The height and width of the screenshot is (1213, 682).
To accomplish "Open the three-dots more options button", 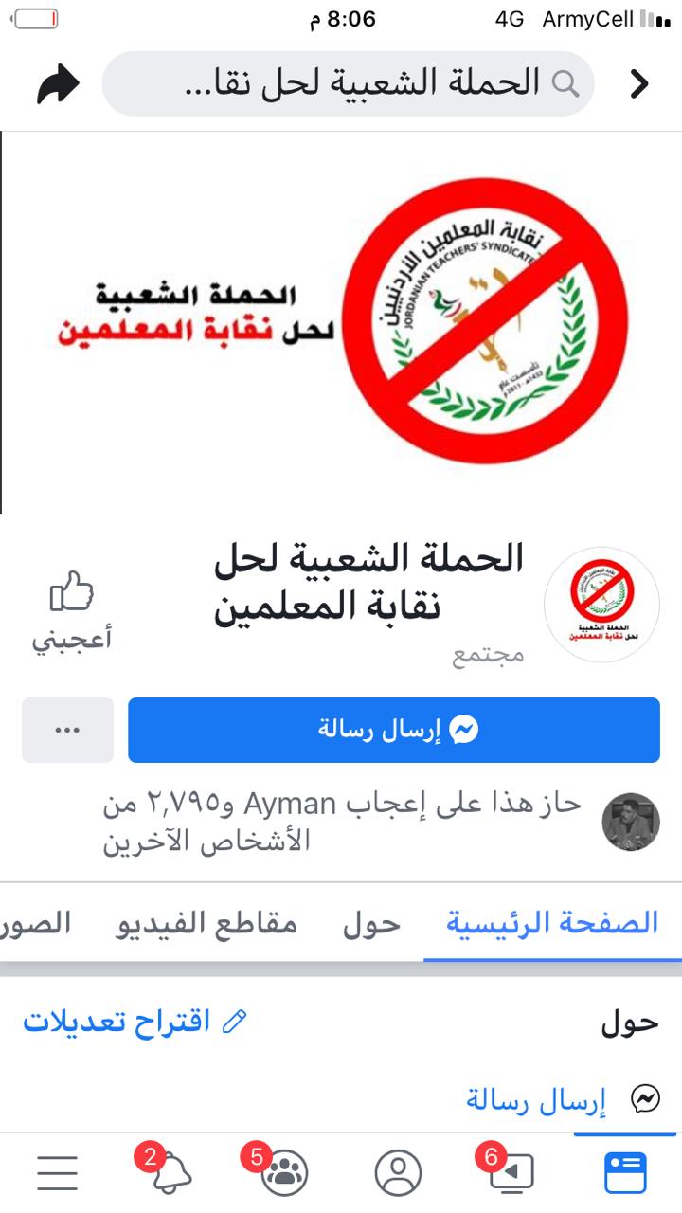I will [68, 730].
